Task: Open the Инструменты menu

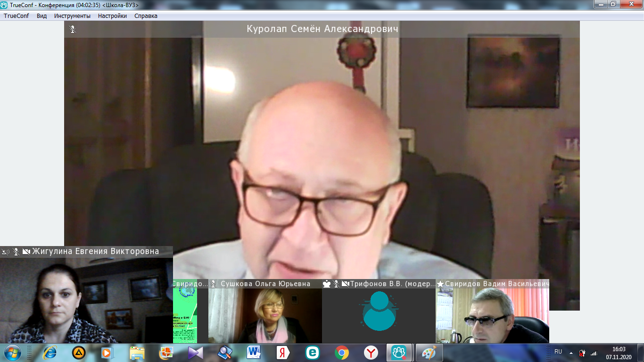Action: pos(72,16)
